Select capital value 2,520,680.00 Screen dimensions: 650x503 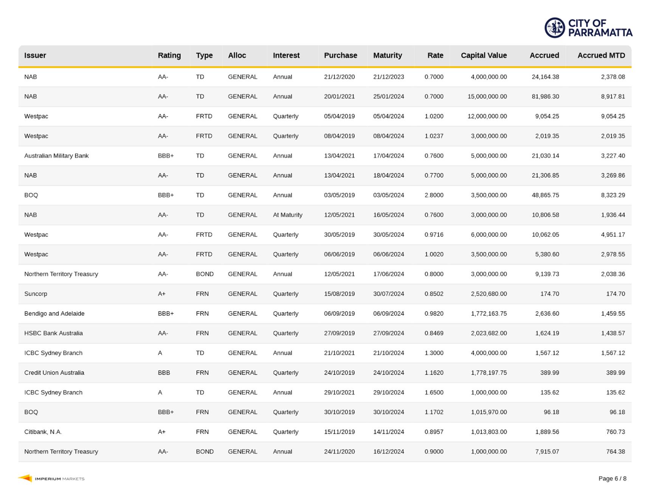coord(489,294)
